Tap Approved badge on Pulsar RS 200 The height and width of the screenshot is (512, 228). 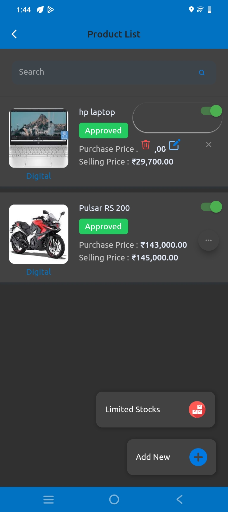(x=104, y=226)
